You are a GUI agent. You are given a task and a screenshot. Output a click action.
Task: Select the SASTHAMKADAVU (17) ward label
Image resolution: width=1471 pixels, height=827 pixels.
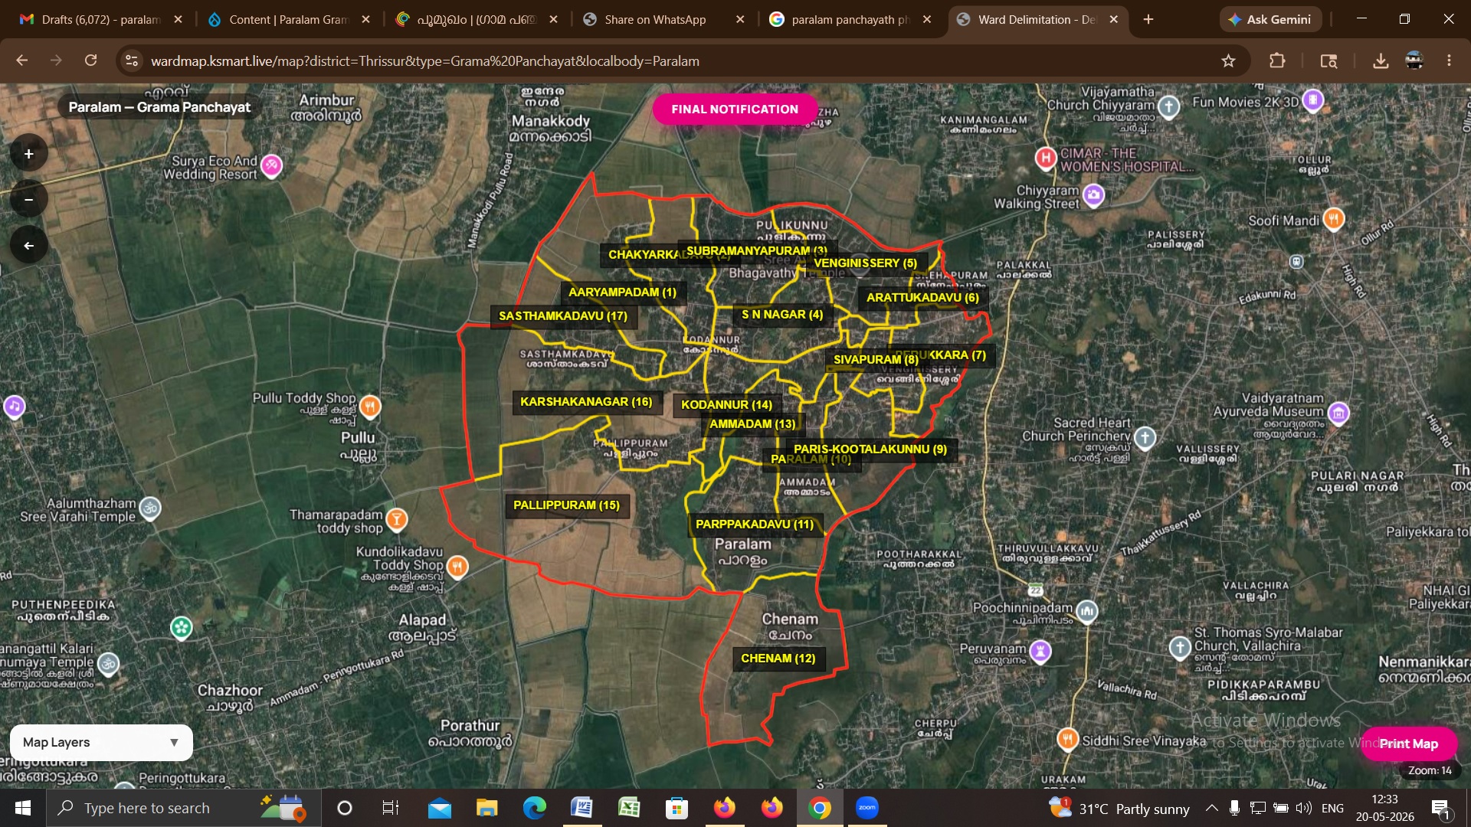(563, 316)
